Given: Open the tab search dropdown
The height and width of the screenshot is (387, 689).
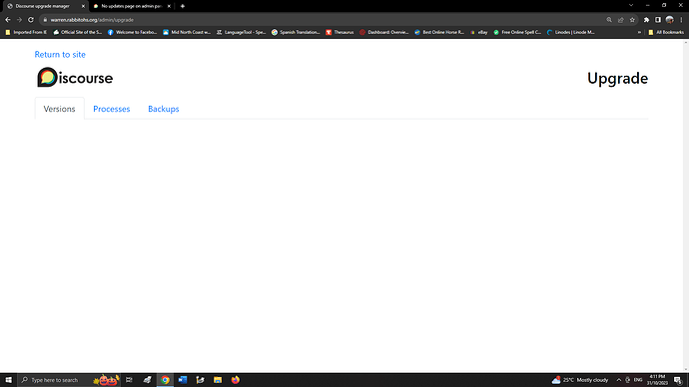Looking at the screenshot, I should tap(631, 5).
